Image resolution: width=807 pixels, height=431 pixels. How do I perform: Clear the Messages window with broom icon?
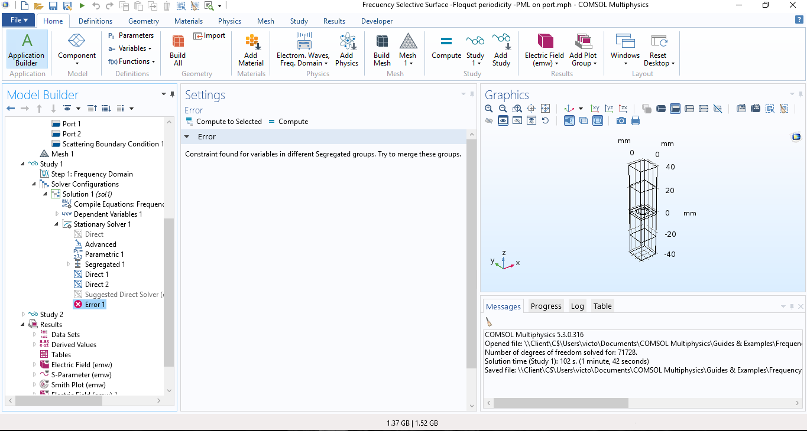point(489,321)
